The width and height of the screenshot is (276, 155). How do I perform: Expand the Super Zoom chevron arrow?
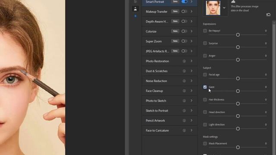[x=191, y=41]
